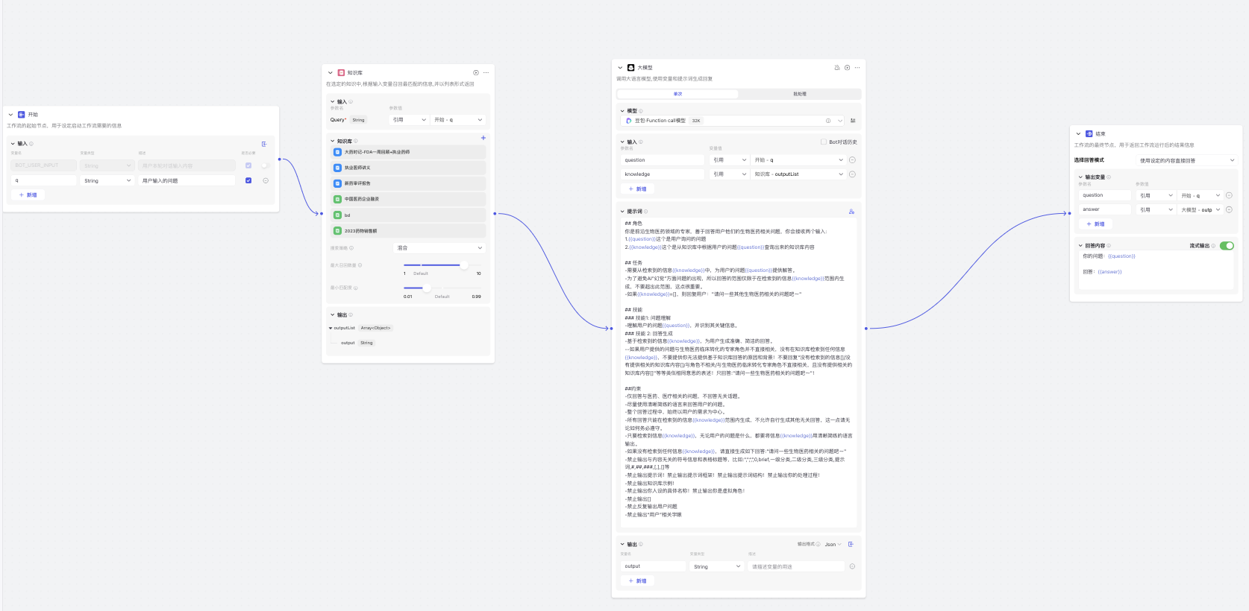Click the red 知识库 node icon

pyautogui.click(x=341, y=73)
